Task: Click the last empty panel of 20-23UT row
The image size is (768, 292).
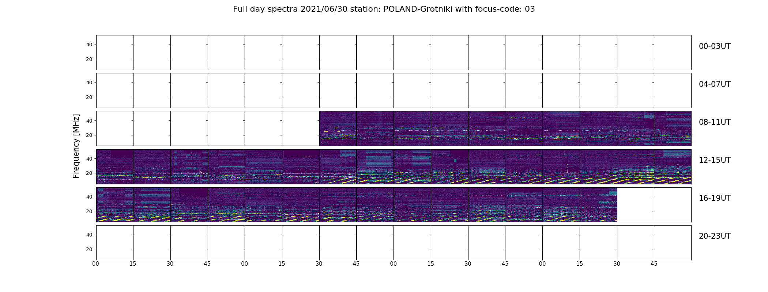Action: (673, 243)
